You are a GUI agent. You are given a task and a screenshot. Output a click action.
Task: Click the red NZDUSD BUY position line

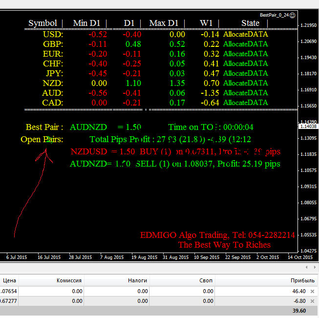(x=175, y=151)
